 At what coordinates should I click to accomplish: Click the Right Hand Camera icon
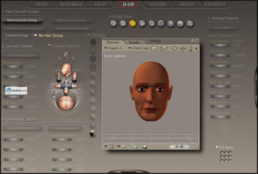point(59,58)
